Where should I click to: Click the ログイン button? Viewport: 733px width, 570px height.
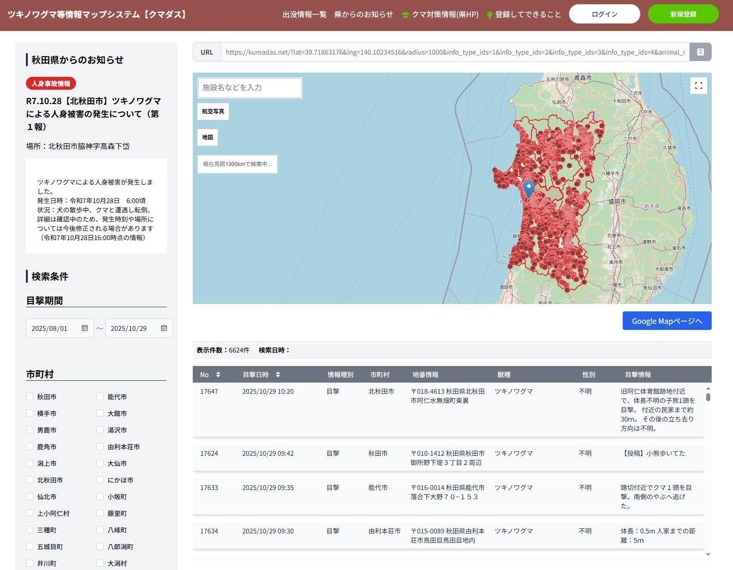(x=604, y=14)
